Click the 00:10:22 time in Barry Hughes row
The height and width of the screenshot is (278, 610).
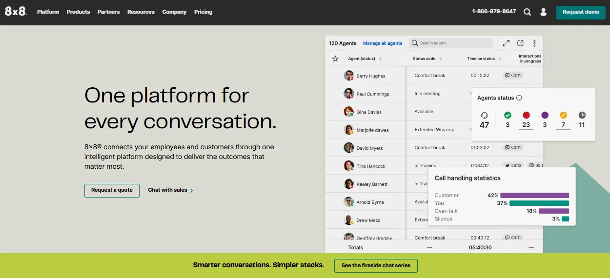(x=480, y=76)
